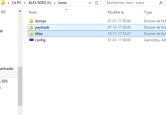
Task: Click the search magnifier icon
Action: pos(161,3)
